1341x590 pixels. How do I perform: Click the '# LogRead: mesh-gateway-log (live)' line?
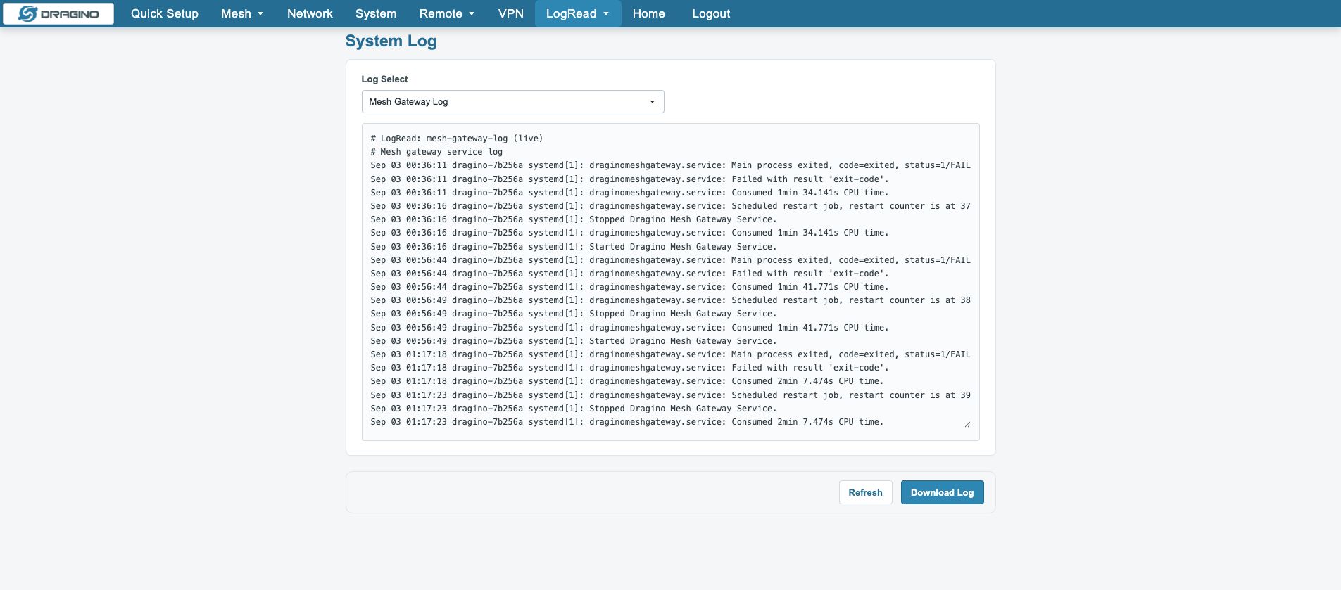click(x=457, y=139)
